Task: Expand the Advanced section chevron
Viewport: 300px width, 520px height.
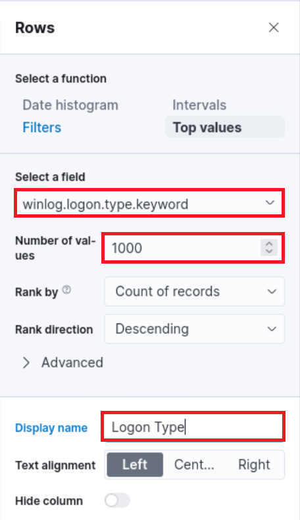Action: 26,362
